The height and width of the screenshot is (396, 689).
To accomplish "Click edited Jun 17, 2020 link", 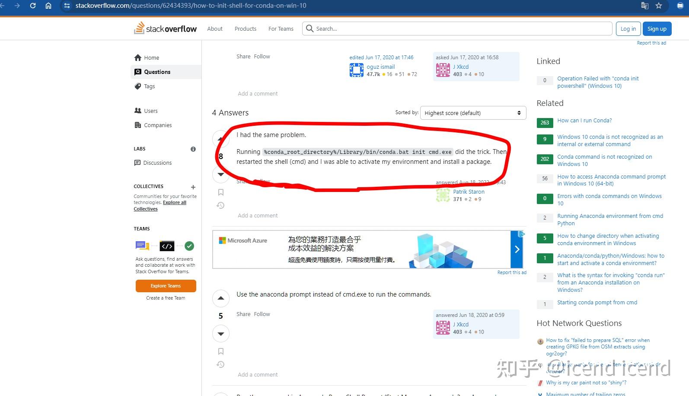I will pos(381,57).
